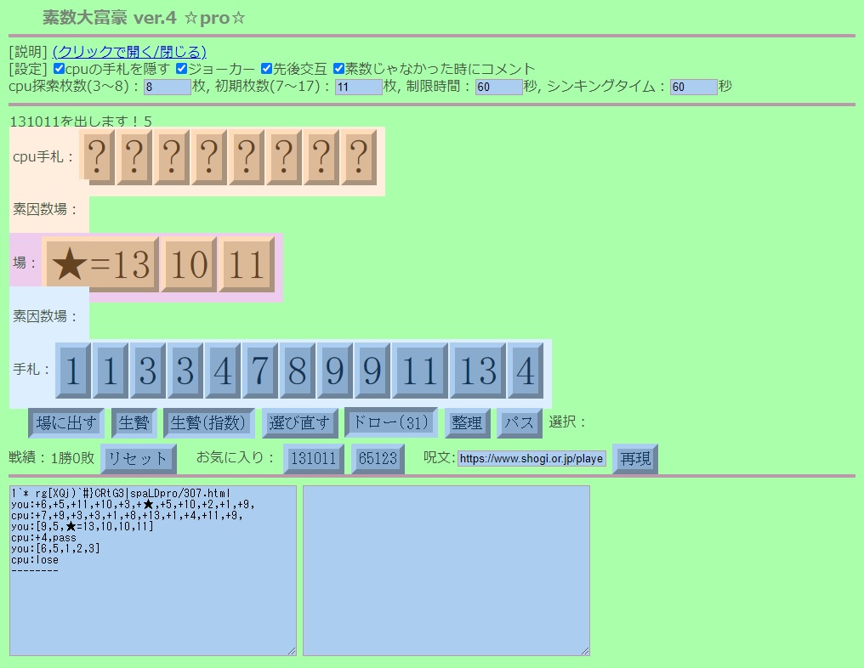Toggle the 先後交互 checkbox
This screenshot has height=668, width=864.
pos(266,69)
